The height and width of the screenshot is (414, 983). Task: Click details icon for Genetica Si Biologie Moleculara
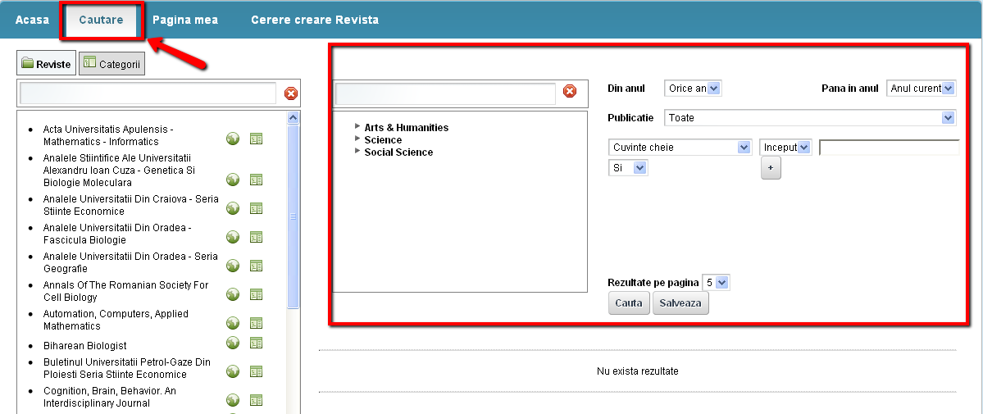[x=256, y=180]
